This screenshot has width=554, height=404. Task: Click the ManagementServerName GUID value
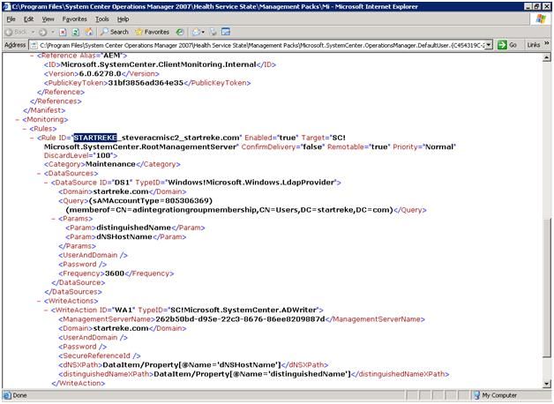coord(240,319)
